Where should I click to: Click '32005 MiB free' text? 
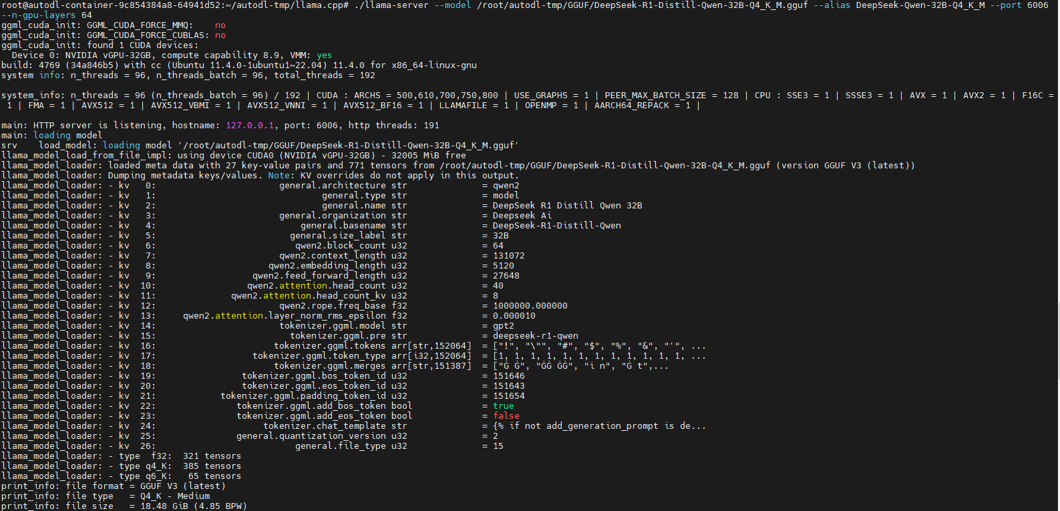click(x=429, y=156)
